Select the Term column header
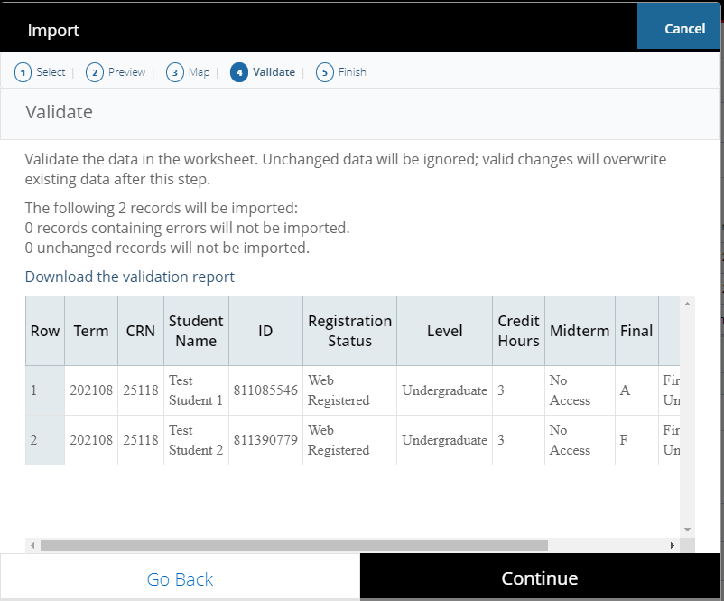The width and height of the screenshot is (724, 601). [x=90, y=331]
